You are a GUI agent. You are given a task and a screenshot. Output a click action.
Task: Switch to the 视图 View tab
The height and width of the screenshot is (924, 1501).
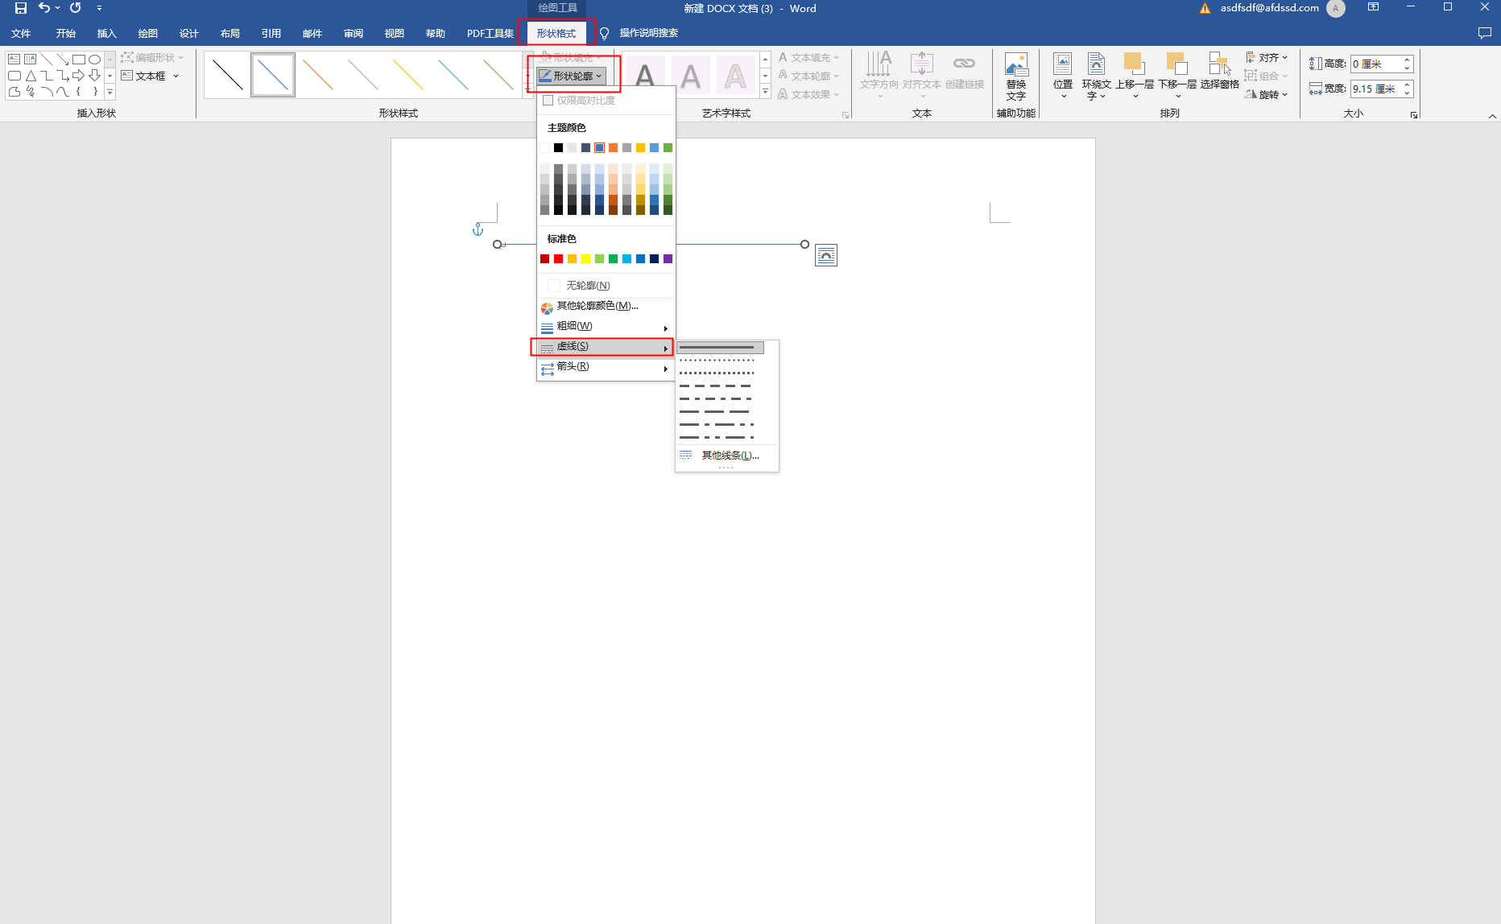point(395,33)
